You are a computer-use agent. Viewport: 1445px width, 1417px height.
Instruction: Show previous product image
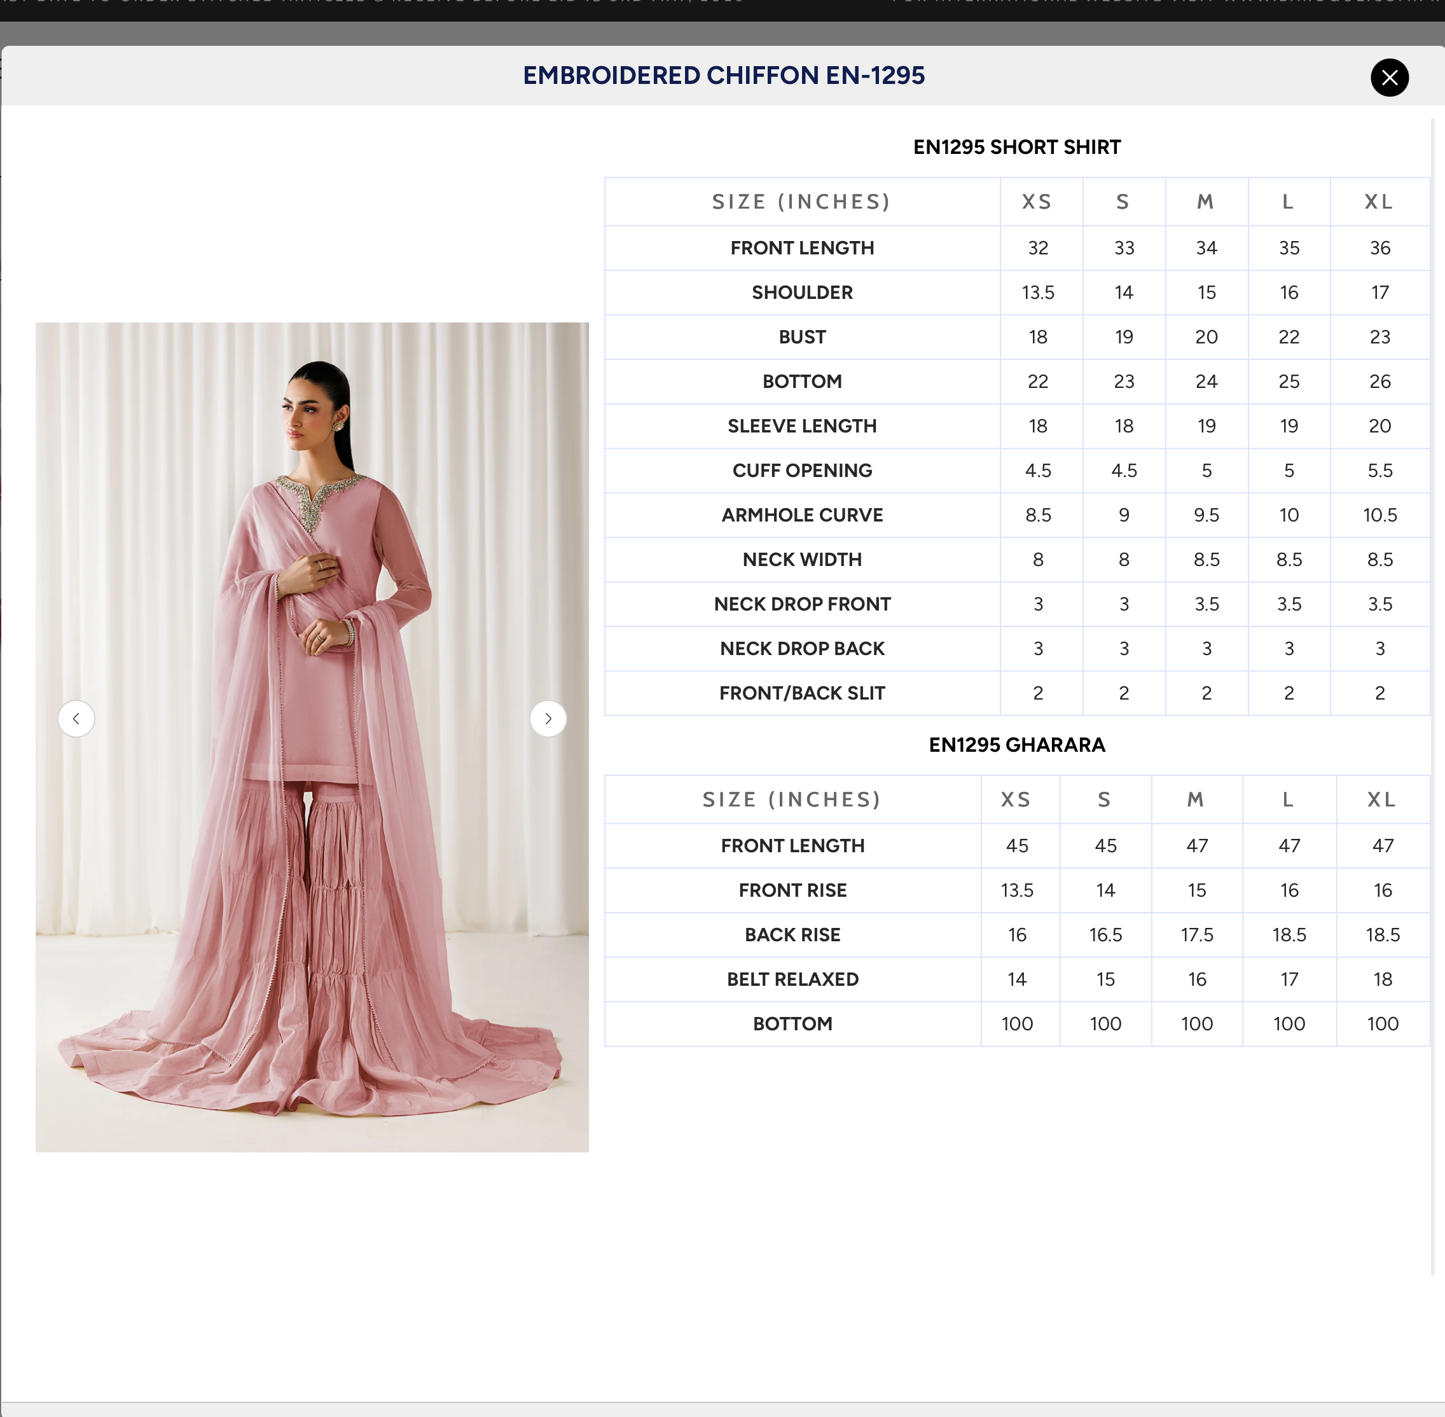coord(77,719)
